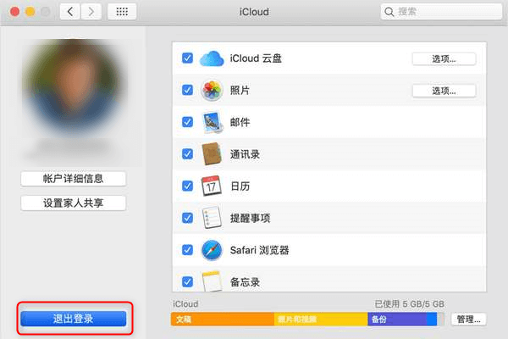Click the blue 退出登录 button

coord(73,319)
